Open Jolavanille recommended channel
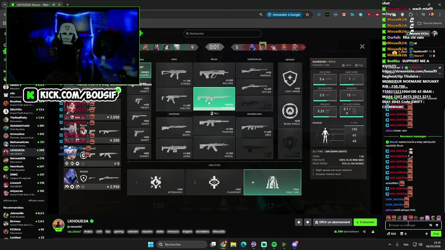This screenshot has width=445, height=250. [x=24, y=215]
